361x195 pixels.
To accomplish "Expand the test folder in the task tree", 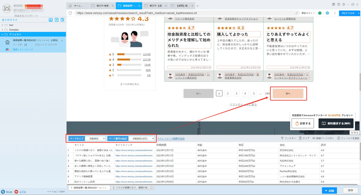I will coord(2,25).
